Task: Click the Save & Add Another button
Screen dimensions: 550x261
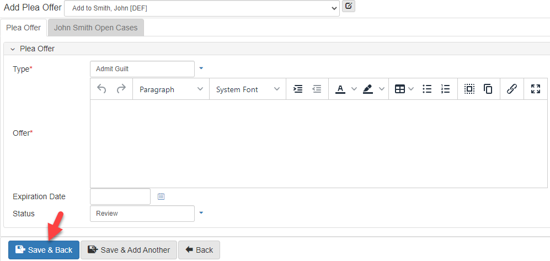Action: (129, 250)
